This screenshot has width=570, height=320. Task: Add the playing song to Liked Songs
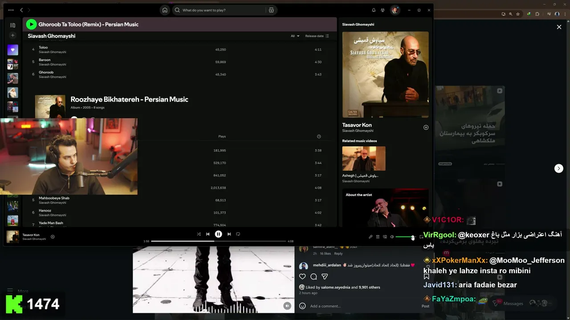point(53,237)
